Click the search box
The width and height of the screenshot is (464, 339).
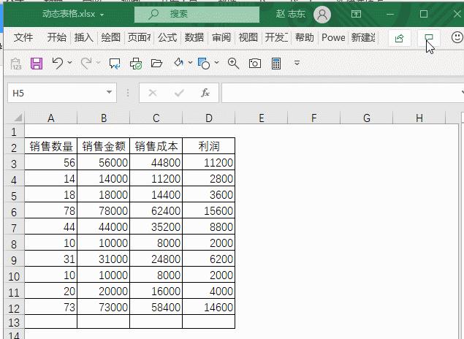coord(197,14)
